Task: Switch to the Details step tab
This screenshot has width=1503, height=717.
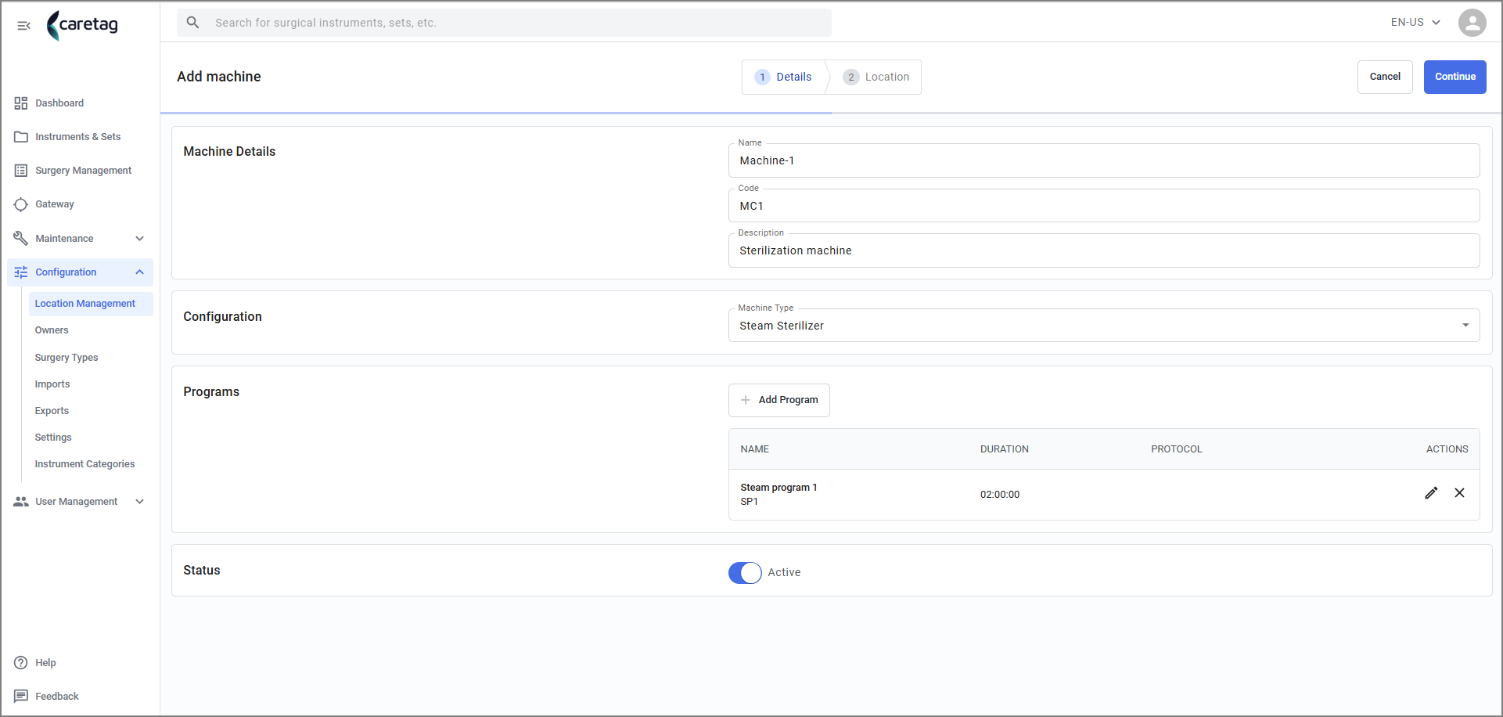Action: 783,77
